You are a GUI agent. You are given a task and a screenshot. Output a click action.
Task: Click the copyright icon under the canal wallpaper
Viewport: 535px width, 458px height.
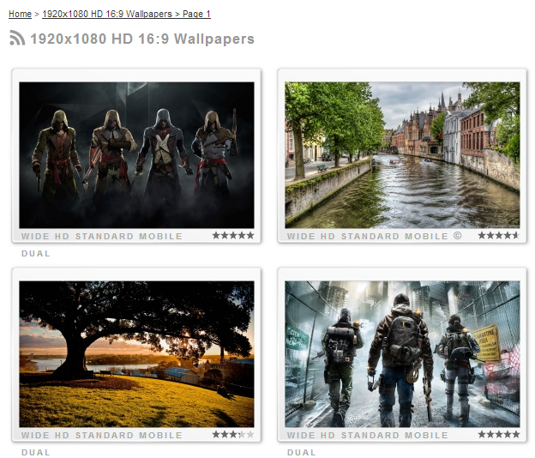pos(458,236)
